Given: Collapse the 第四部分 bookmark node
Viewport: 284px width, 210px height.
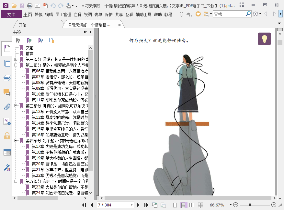Looking at the screenshot, I should pyautogui.click(x=16, y=140).
